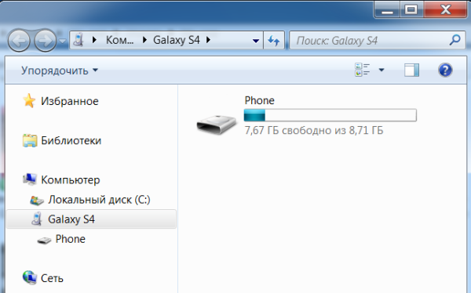Open recent pages dropdown next to Forward button

coord(63,41)
